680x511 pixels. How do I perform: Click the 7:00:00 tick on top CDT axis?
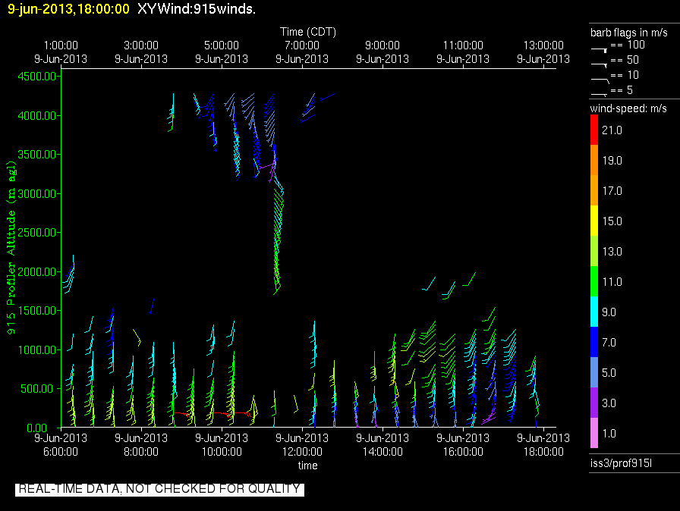point(302,52)
